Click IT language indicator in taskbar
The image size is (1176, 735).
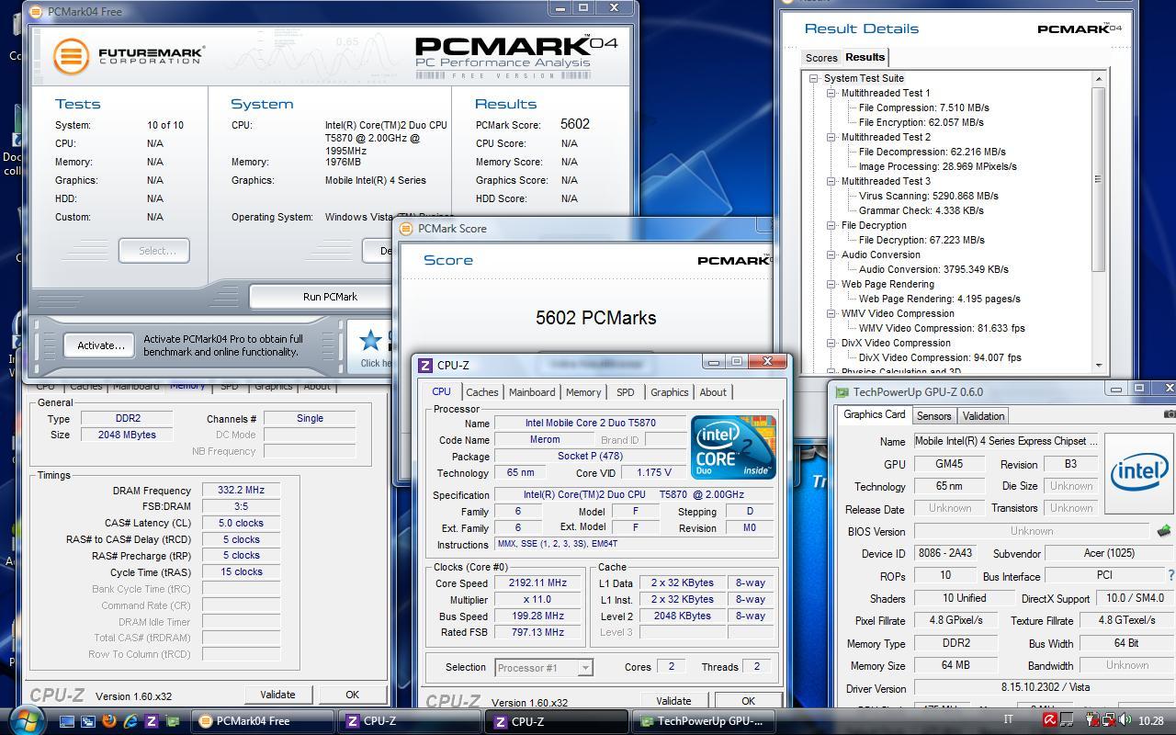click(1009, 721)
